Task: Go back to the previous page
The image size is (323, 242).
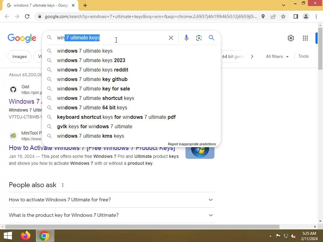Action: point(7,16)
